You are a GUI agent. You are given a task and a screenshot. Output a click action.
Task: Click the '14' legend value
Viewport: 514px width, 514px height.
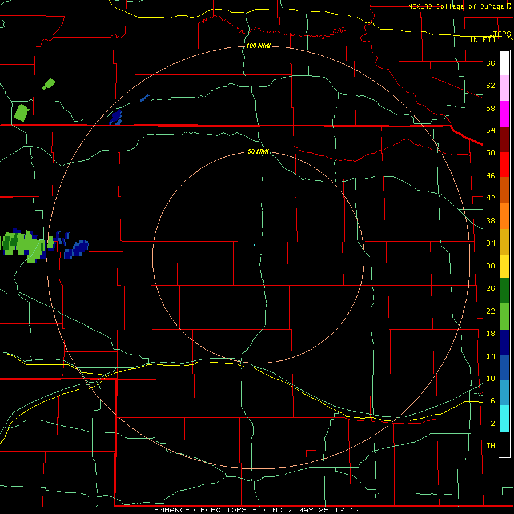coord(491,356)
